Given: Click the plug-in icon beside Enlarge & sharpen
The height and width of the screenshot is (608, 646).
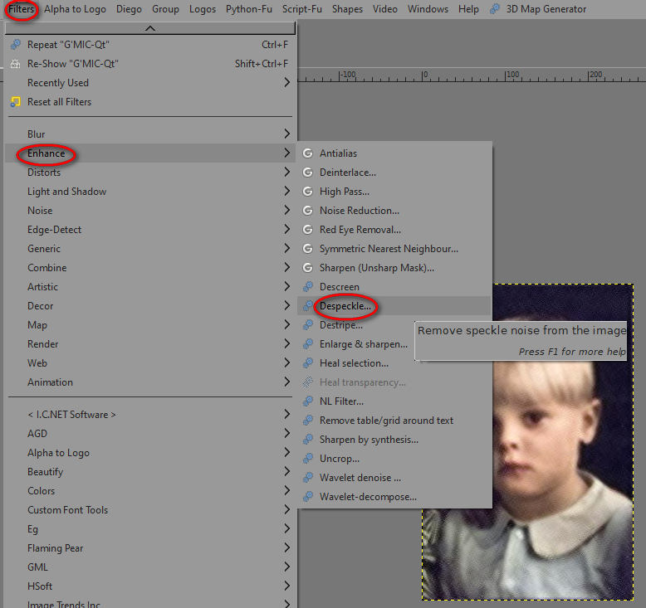Looking at the screenshot, I should 308,344.
